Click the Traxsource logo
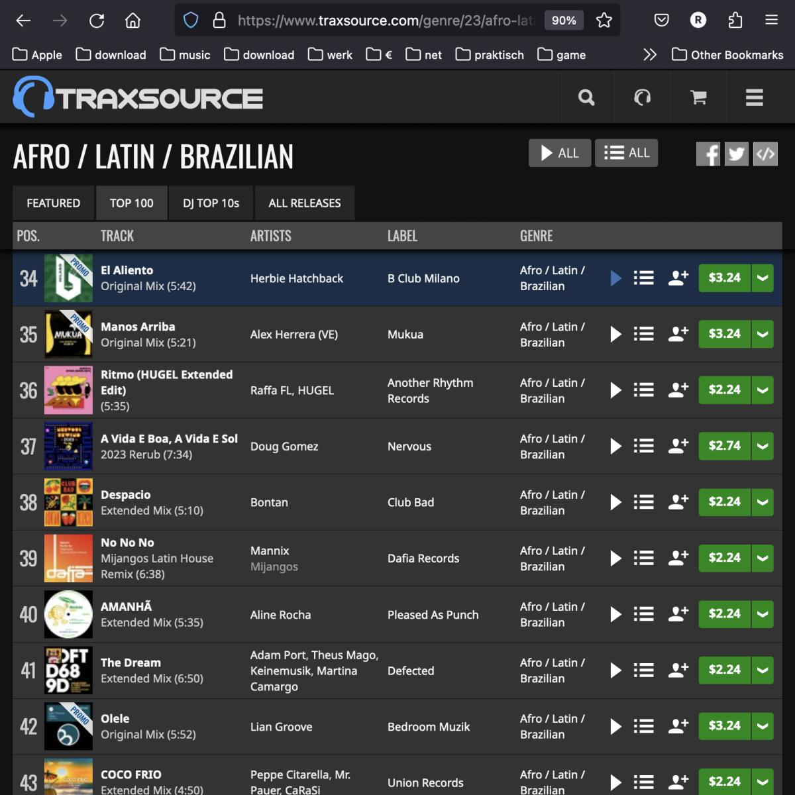The image size is (795, 795). pos(138,97)
